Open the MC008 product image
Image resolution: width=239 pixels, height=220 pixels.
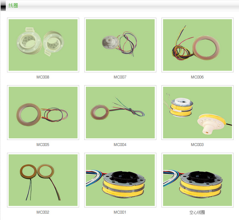(43, 45)
